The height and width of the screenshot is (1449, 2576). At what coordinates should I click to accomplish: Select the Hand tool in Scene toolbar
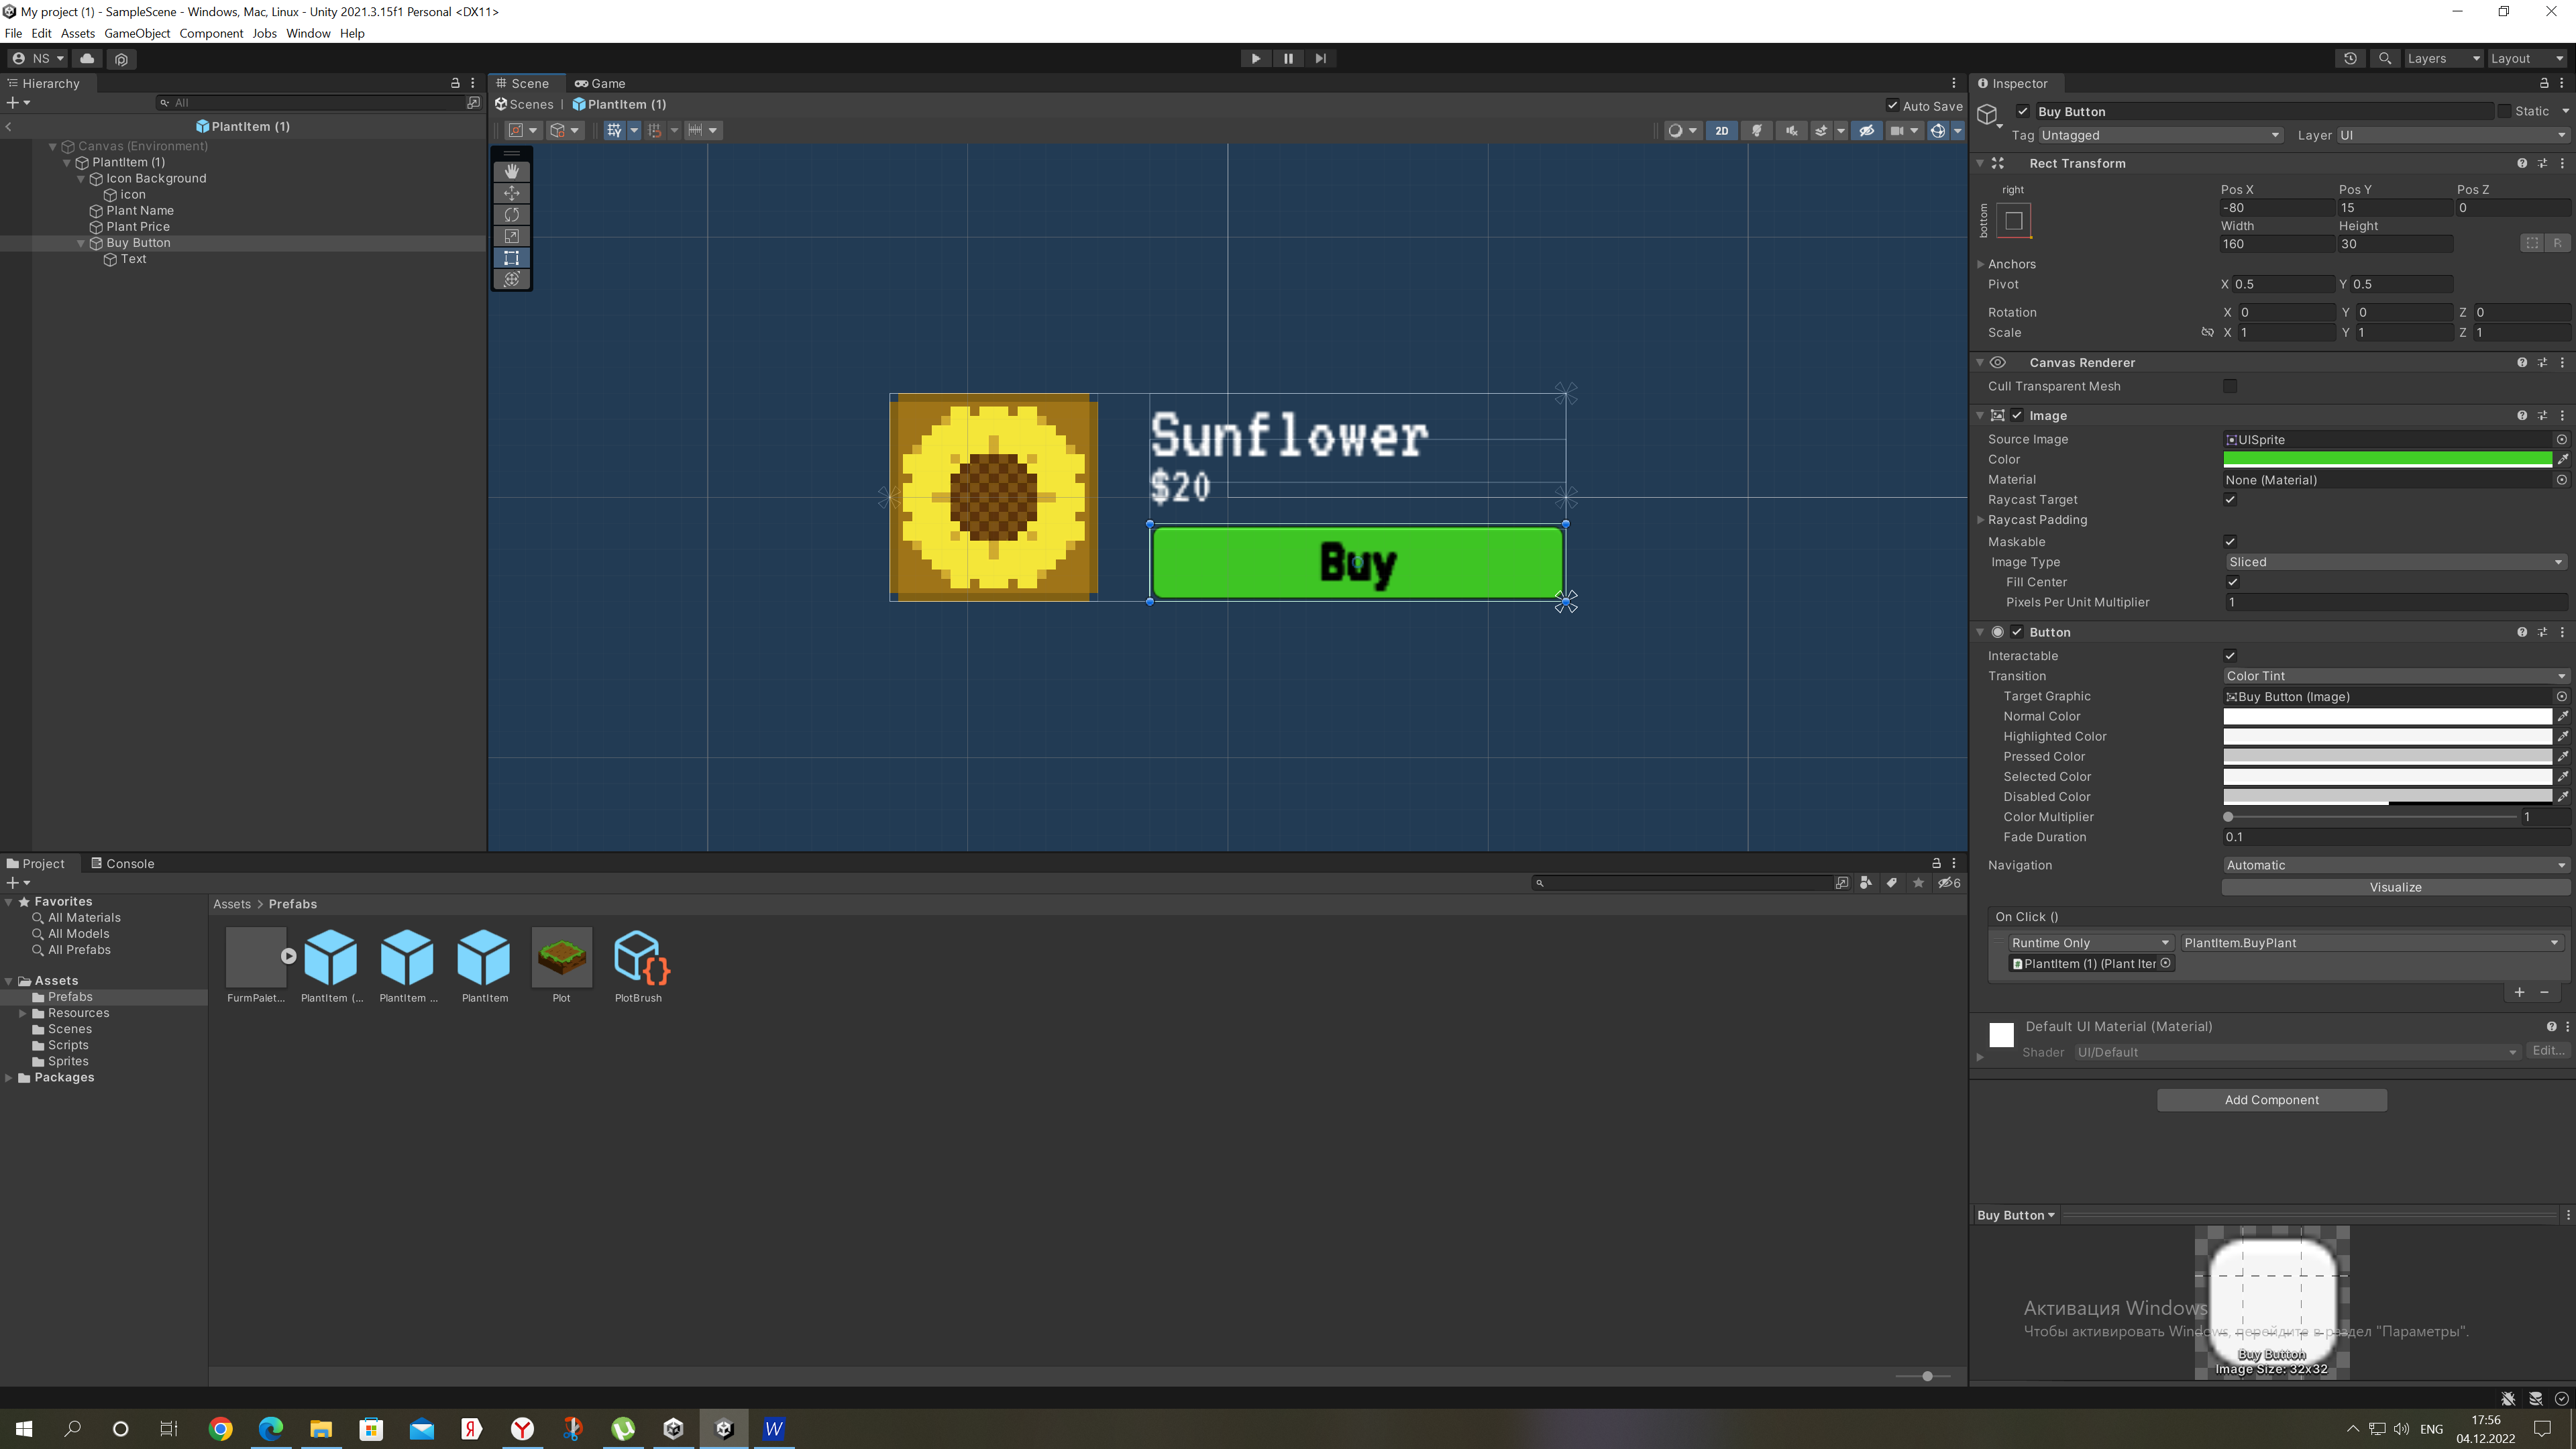[511, 172]
